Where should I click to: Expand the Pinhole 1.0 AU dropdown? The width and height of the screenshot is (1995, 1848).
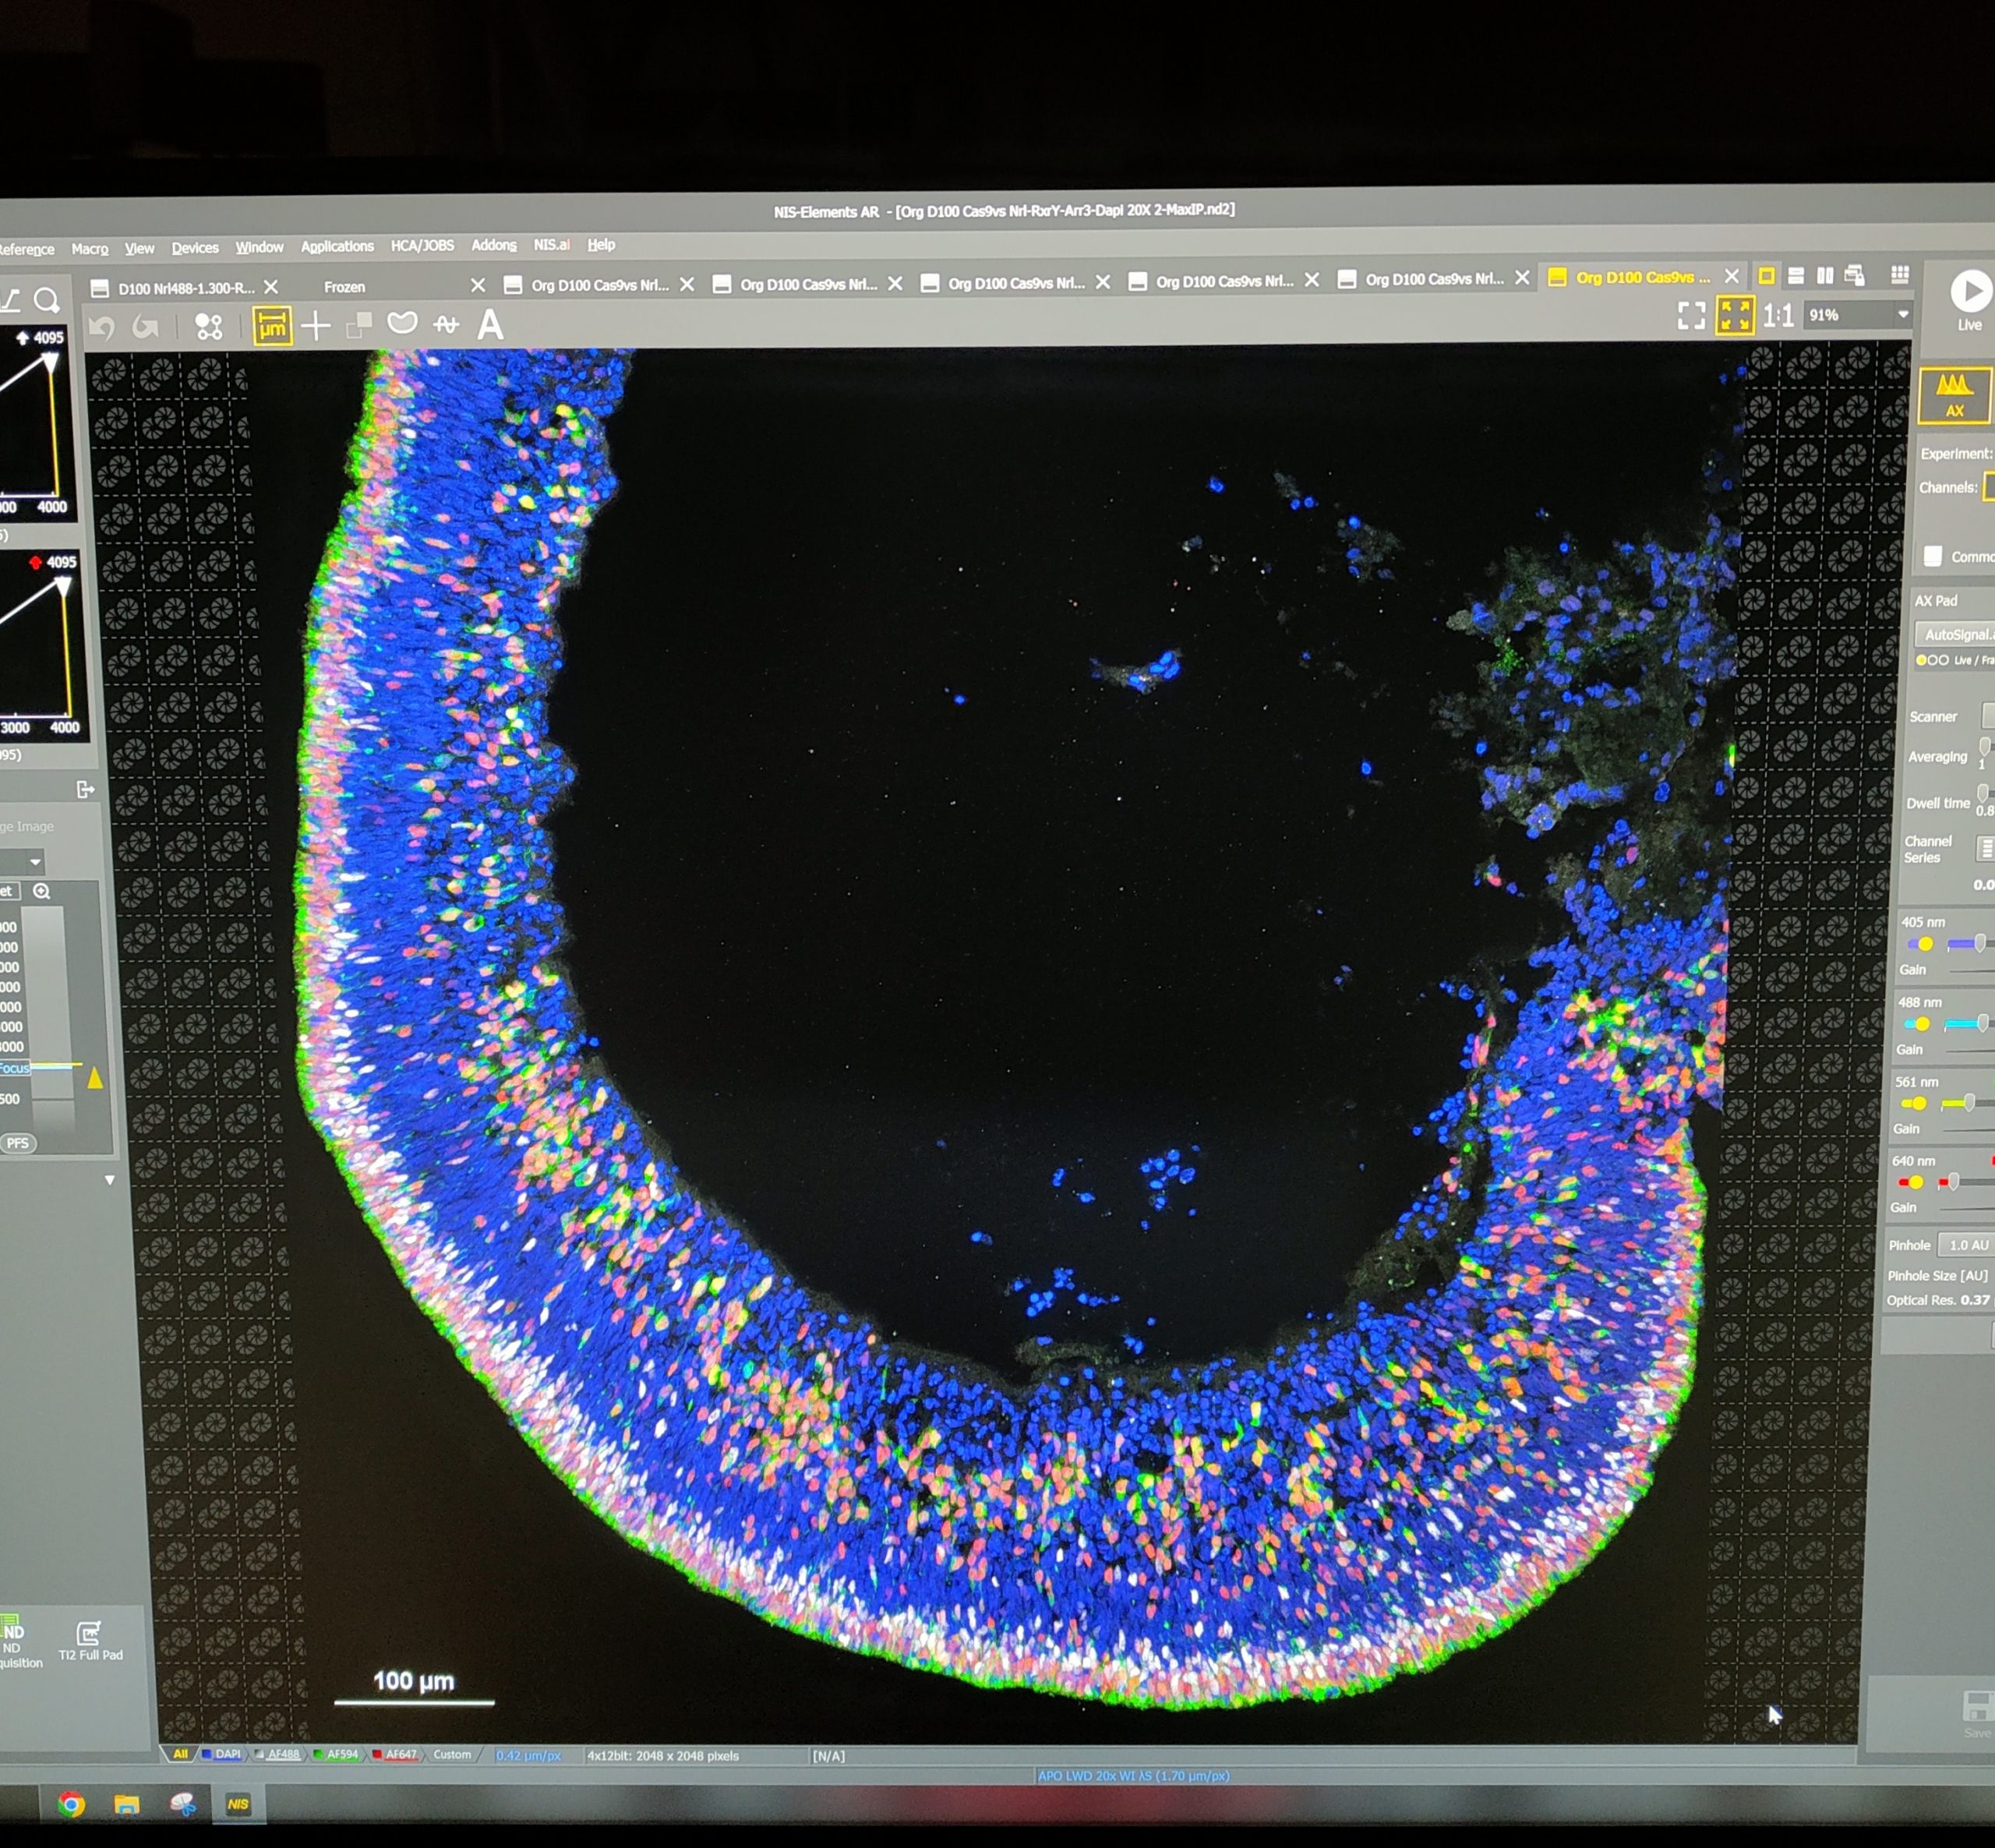tap(1966, 1245)
